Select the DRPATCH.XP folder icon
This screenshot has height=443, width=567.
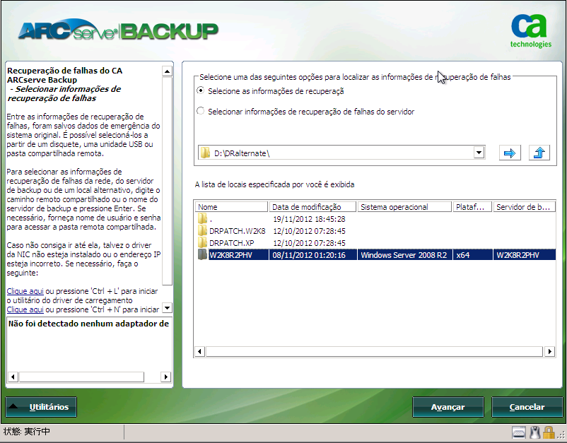click(x=202, y=242)
